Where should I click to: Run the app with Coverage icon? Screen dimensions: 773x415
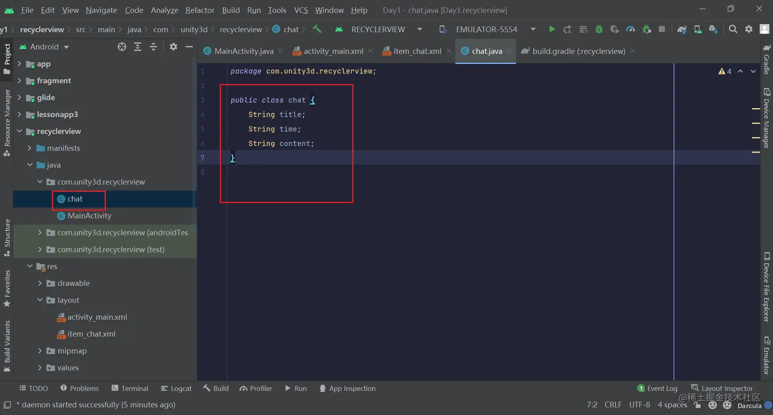(x=615, y=29)
